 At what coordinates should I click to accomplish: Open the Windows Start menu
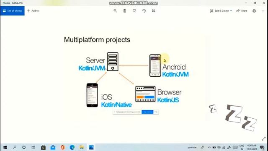(5, 147)
